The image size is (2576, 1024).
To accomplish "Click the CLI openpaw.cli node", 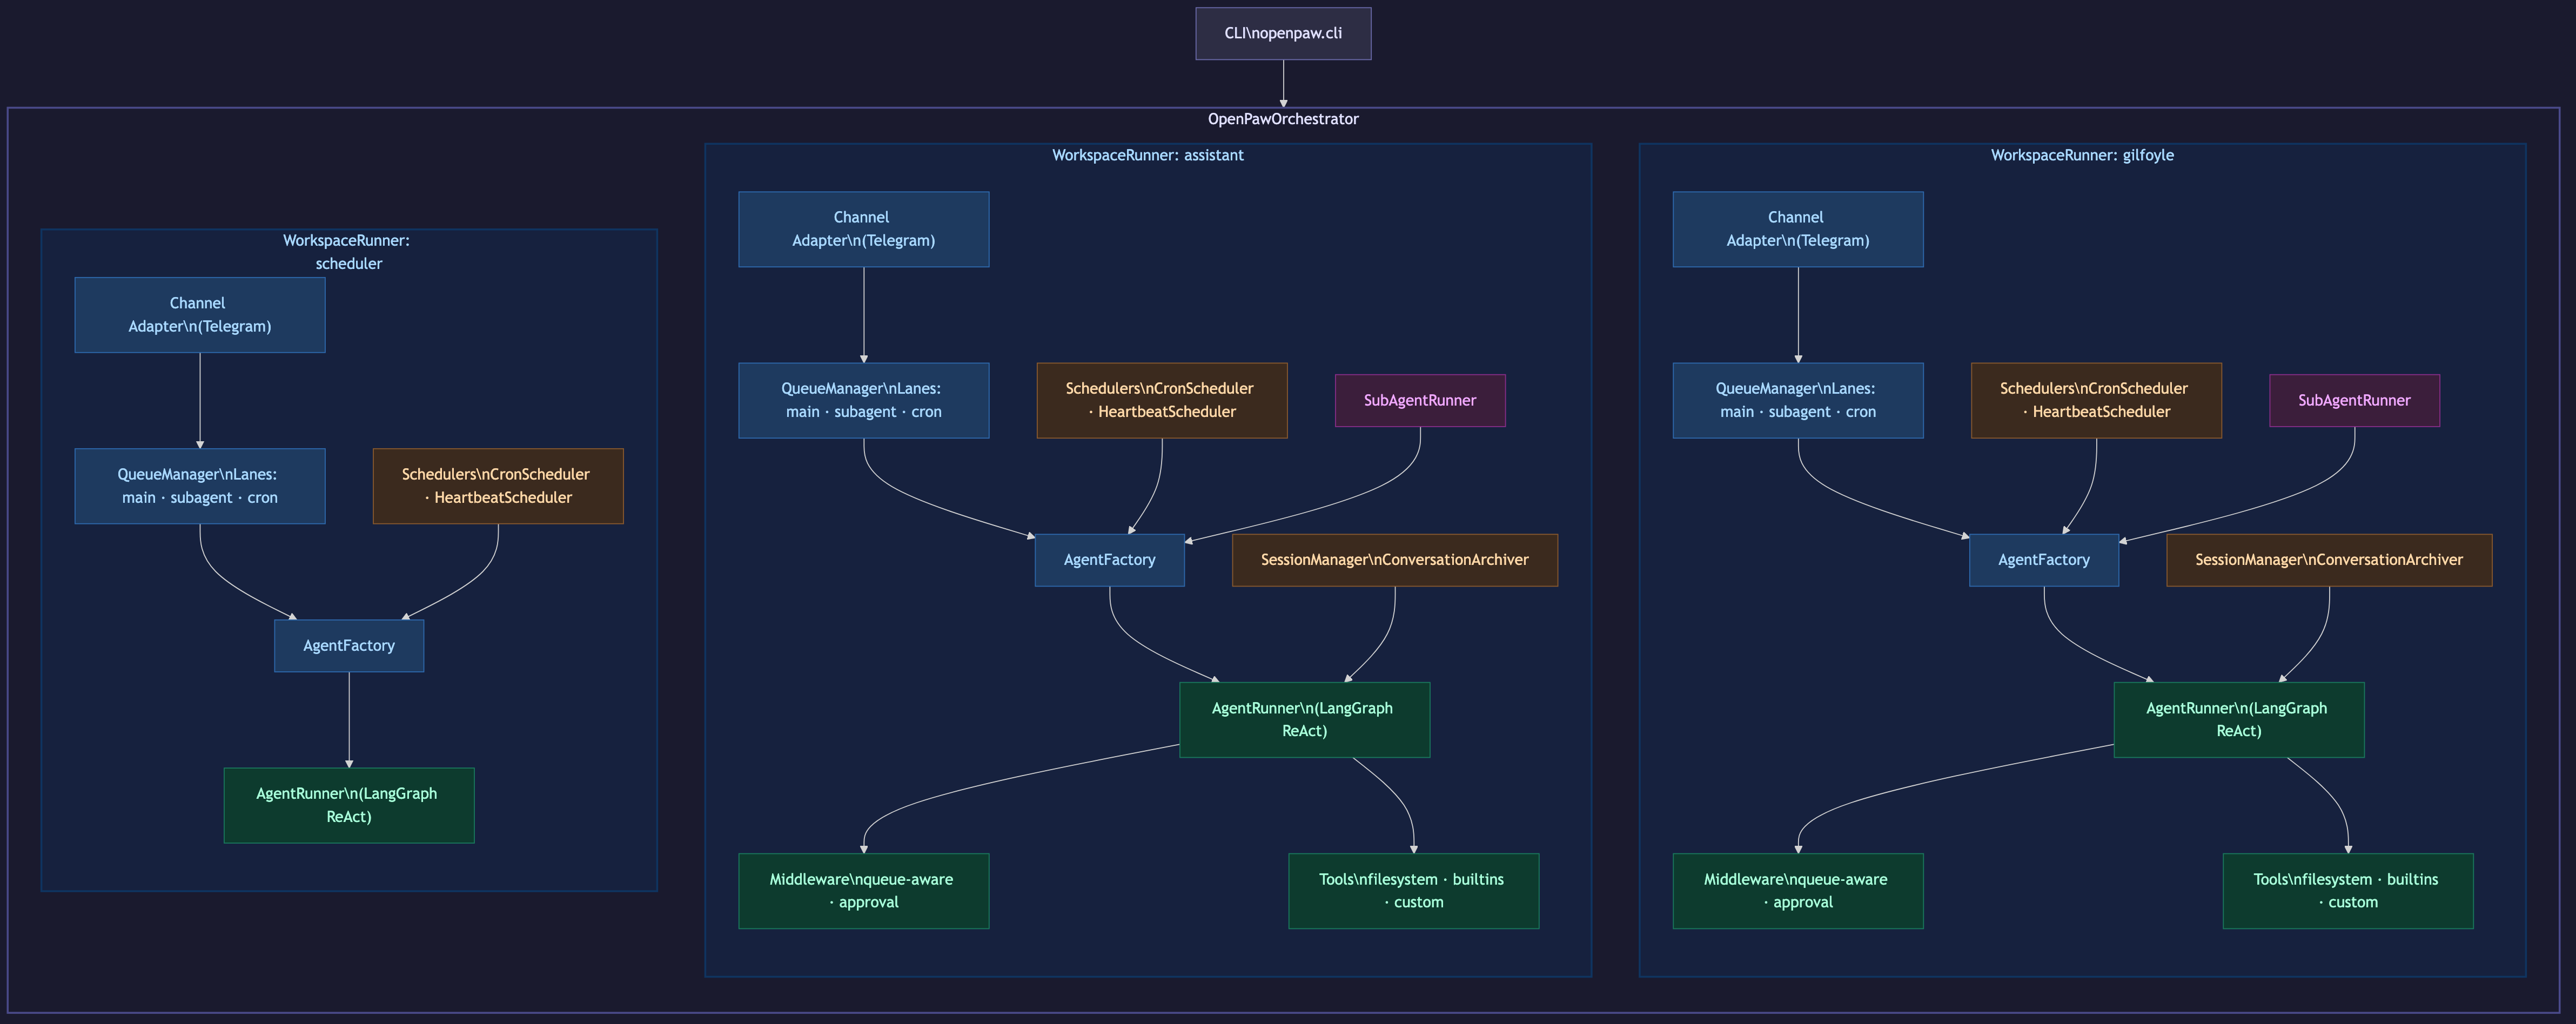I will (x=1283, y=34).
